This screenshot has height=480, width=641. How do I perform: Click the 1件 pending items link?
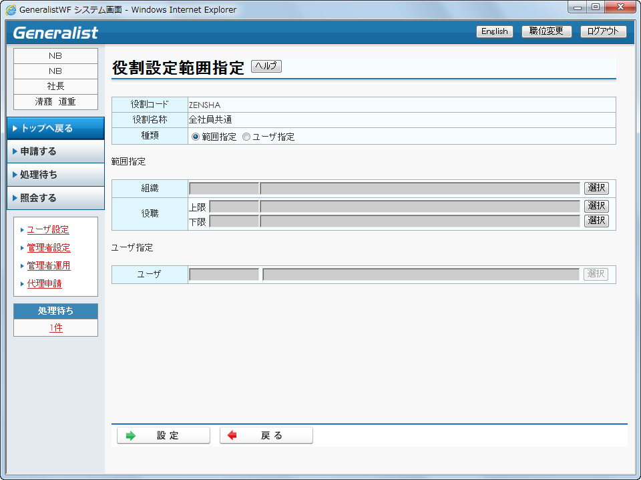(x=55, y=328)
